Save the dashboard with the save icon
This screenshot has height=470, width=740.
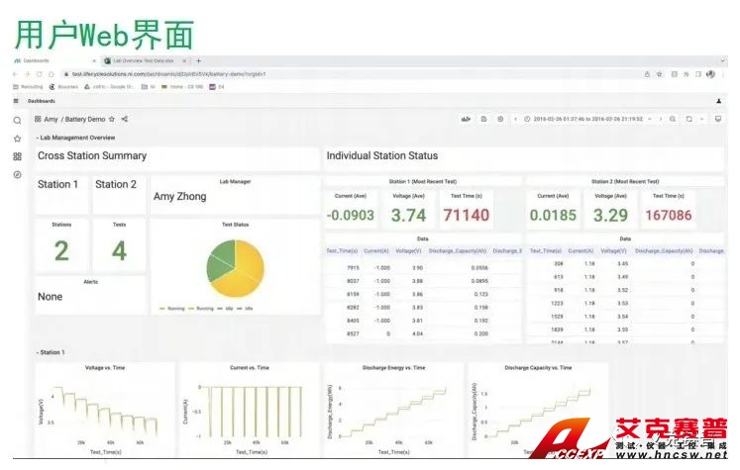pos(483,119)
